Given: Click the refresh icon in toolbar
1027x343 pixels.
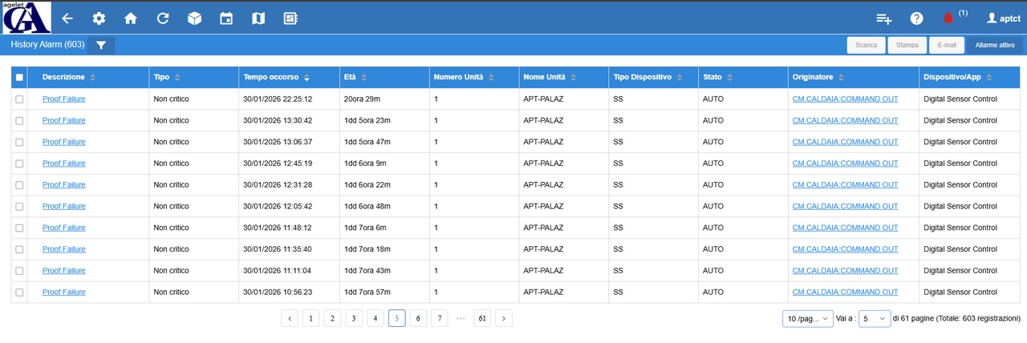Looking at the screenshot, I should point(163,18).
